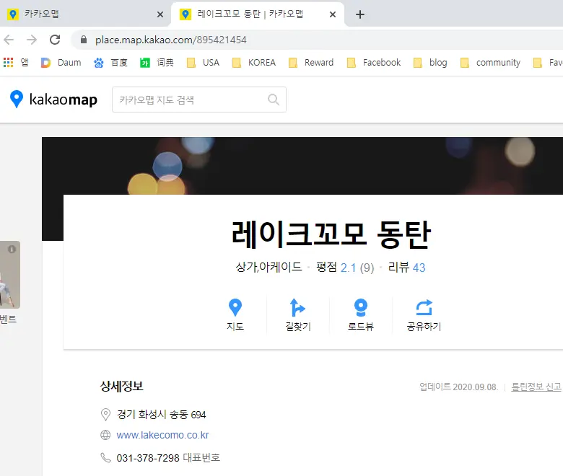
Task: Open the 百度 bookmark
Action: [110, 63]
